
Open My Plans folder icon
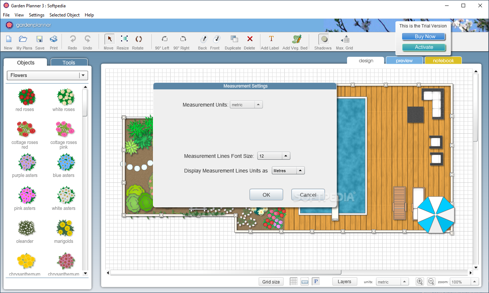click(x=23, y=39)
